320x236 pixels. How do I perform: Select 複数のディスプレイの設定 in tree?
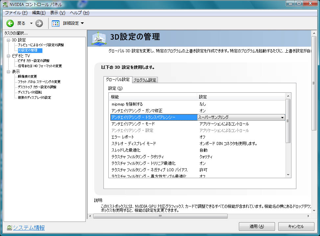[34, 98]
